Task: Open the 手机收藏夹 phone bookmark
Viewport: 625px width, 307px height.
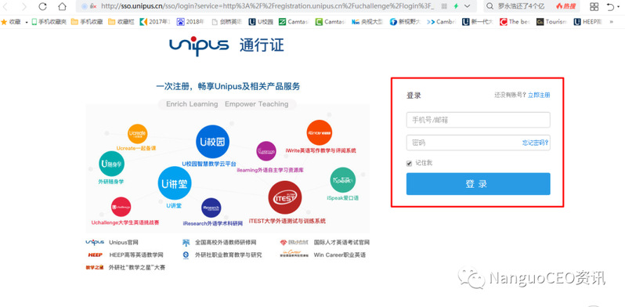Action: coord(49,22)
